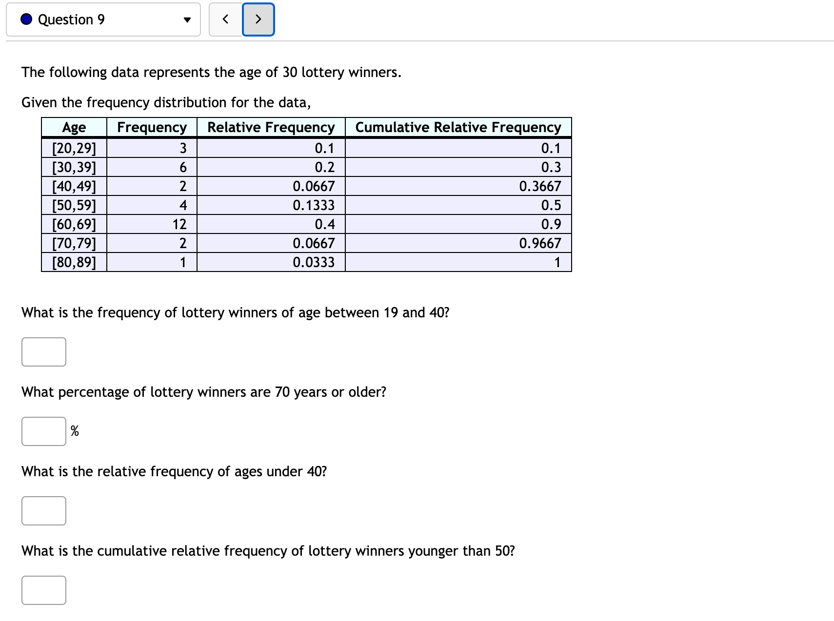
Task: Click the Age column header
Action: pos(74,127)
